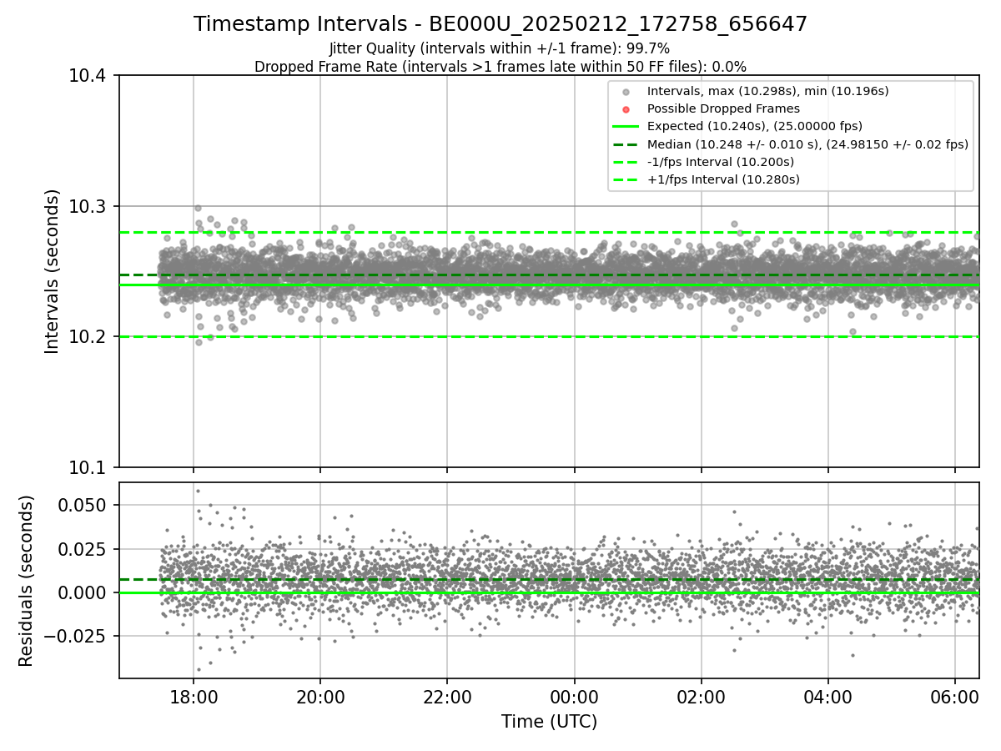The width and height of the screenshot is (1001, 751).
Task: Click the 'Dropped Frame Rate' subtitle line
Action: tap(500, 67)
